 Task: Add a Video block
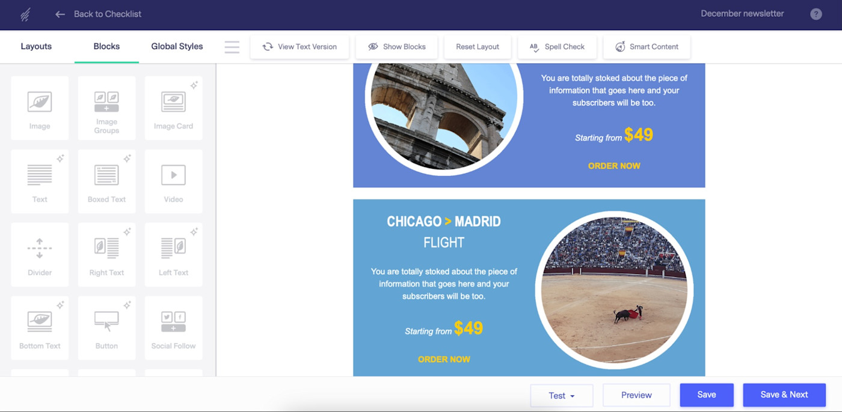[173, 181]
